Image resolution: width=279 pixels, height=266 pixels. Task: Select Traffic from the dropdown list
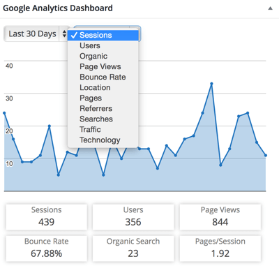tap(103, 129)
